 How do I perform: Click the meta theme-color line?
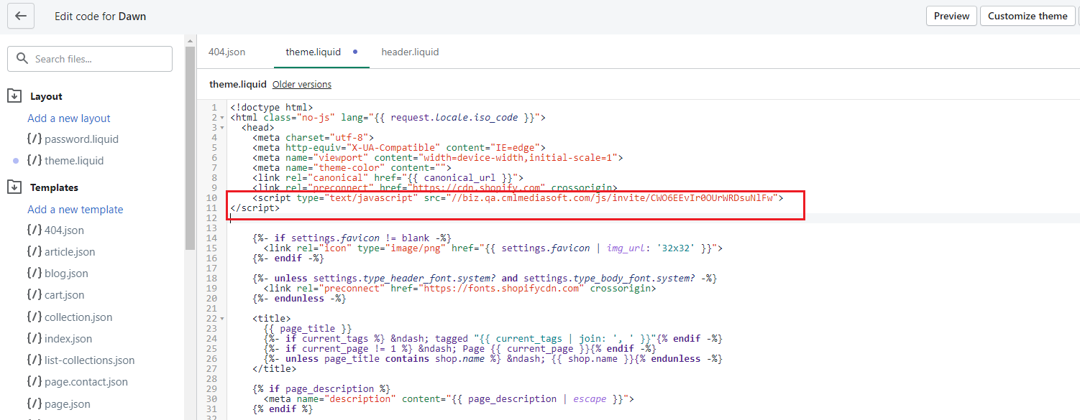tap(352, 168)
